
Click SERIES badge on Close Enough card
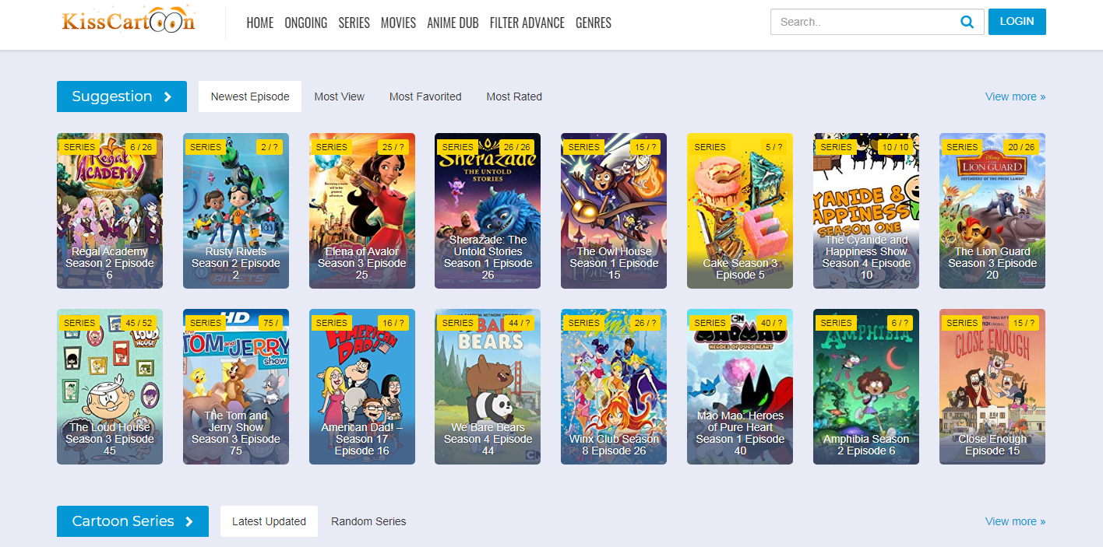pos(962,323)
